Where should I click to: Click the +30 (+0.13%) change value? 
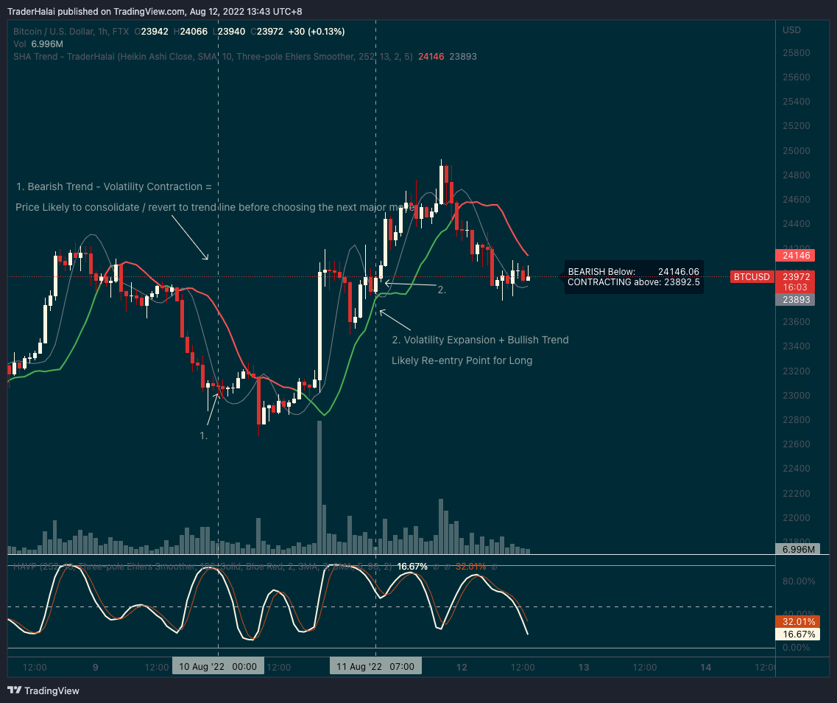point(317,32)
